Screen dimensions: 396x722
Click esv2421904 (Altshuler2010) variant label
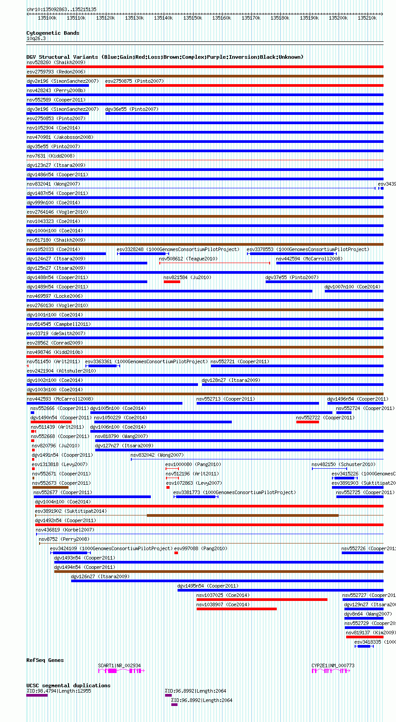click(x=61, y=371)
